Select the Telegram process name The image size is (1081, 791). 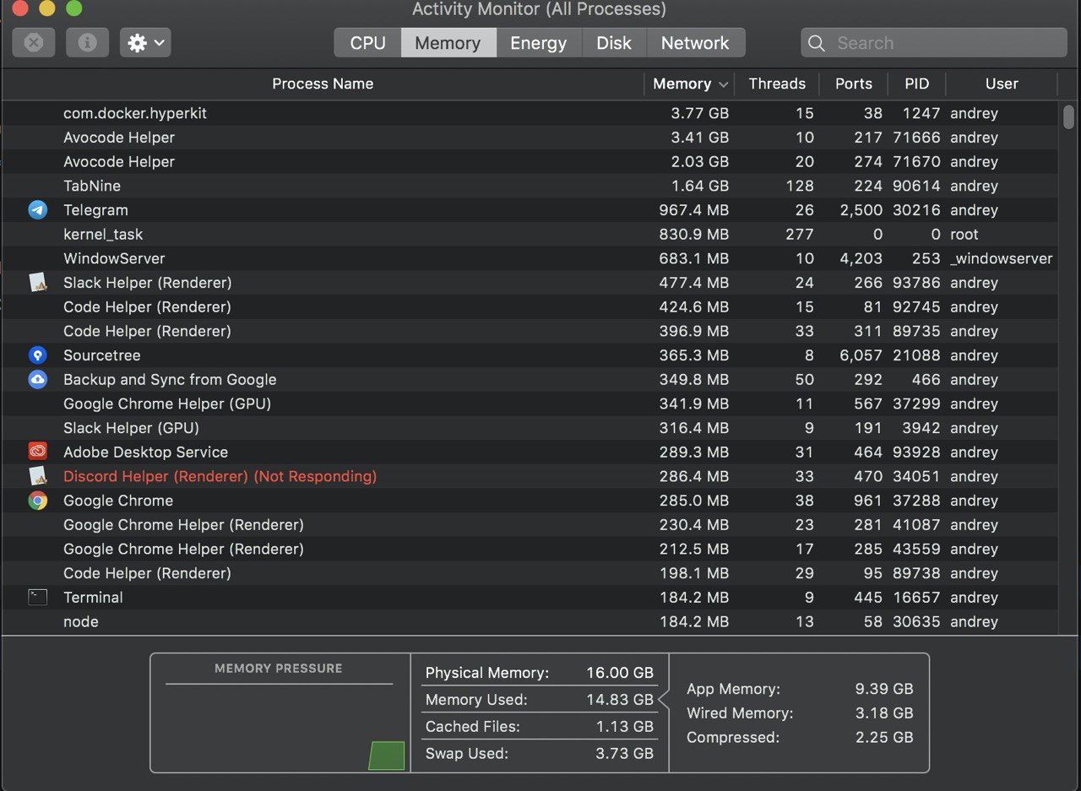click(95, 210)
